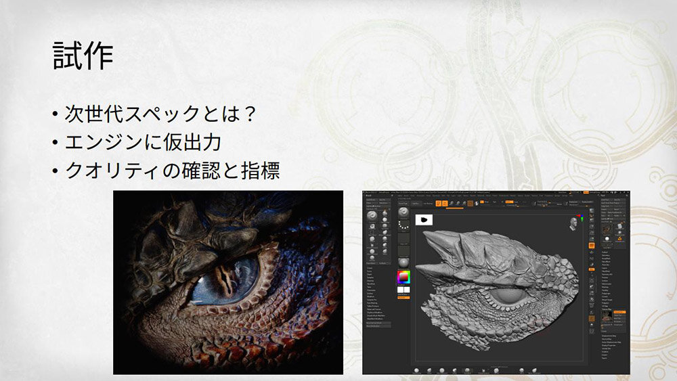Viewport: 677px width, 381px height.
Task: Click the Frame icon on right shelf
Action: pyautogui.click(x=592, y=280)
